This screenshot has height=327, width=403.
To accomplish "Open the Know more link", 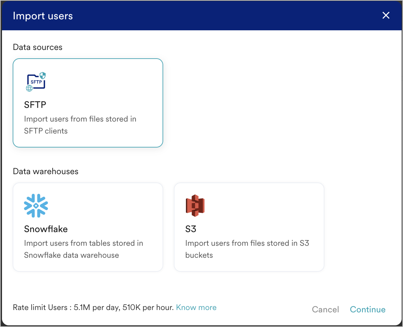I will [196, 308].
